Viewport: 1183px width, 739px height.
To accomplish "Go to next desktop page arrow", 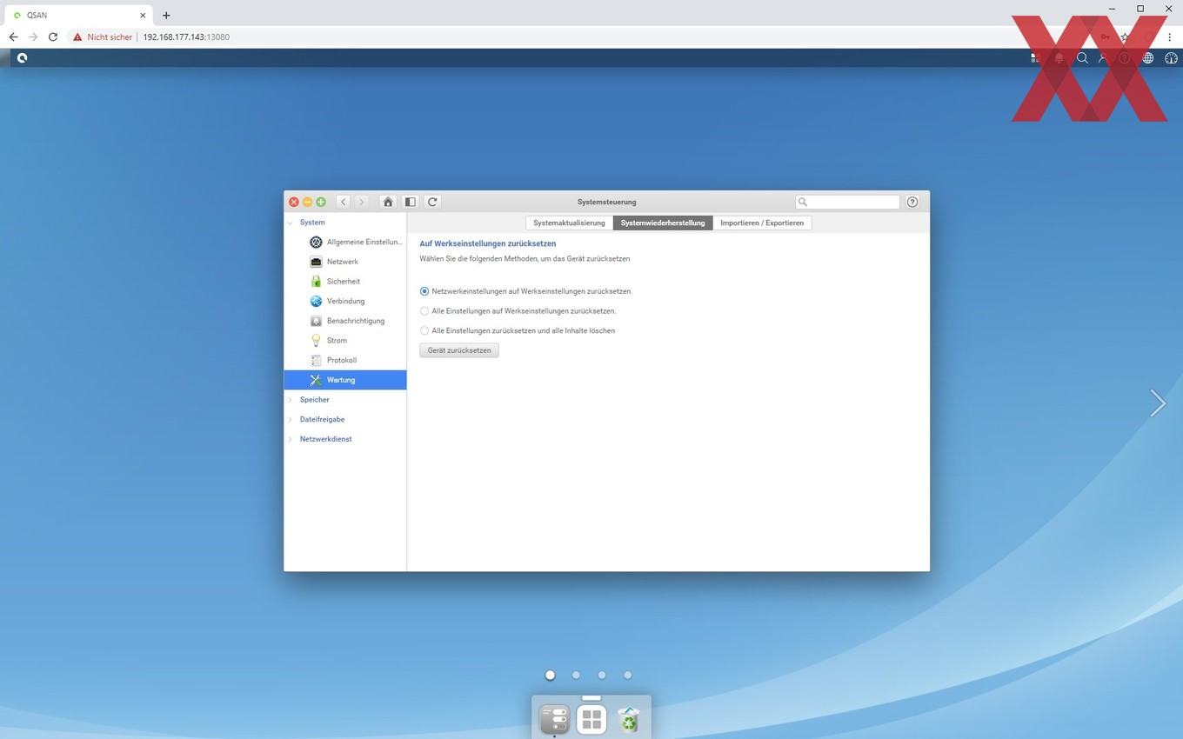I will (x=1157, y=403).
